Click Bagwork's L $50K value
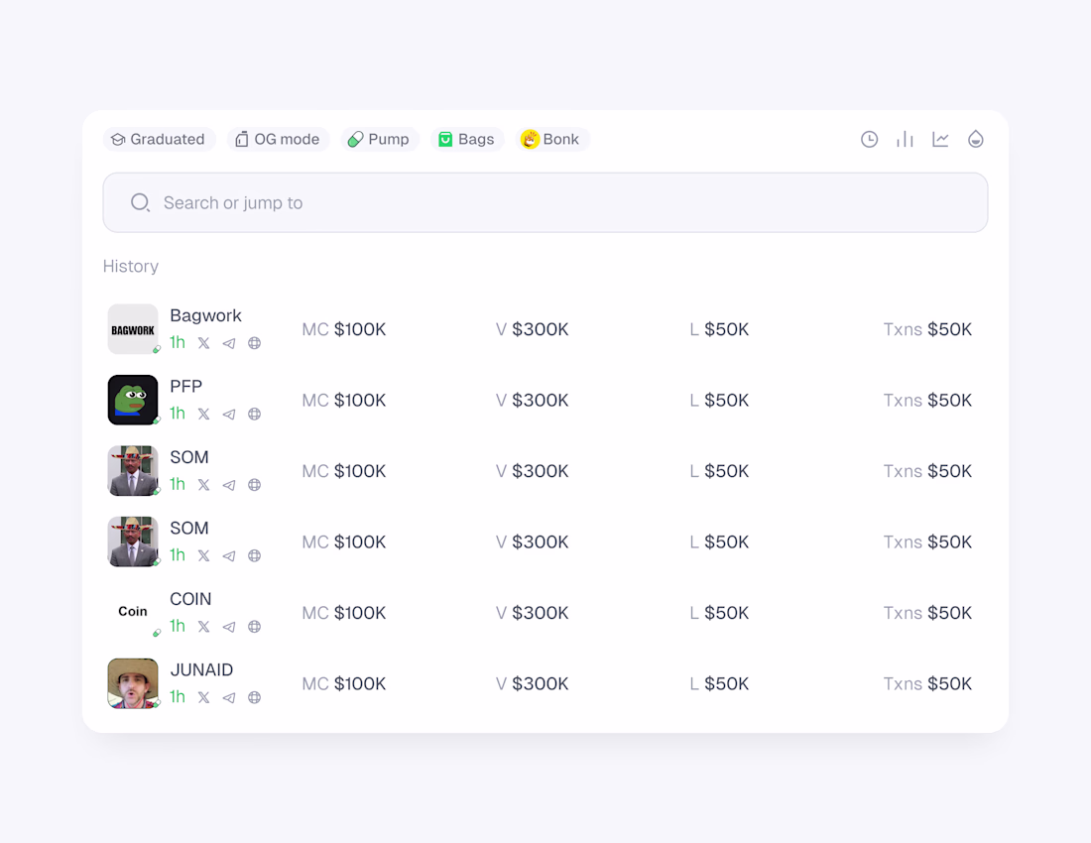This screenshot has width=1091, height=843. pyautogui.click(x=719, y=329)
